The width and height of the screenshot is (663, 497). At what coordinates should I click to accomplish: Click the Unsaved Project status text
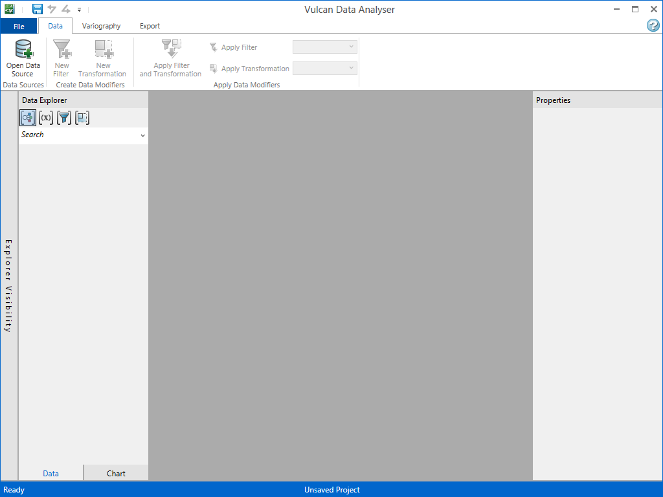(332, 490)
